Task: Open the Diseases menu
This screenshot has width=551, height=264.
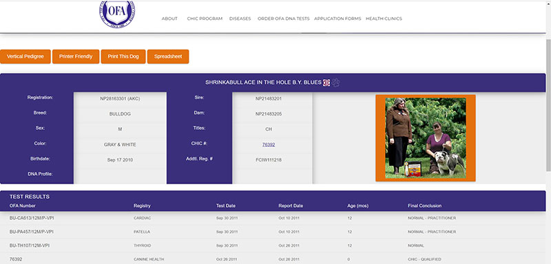Action: [240, 19]
